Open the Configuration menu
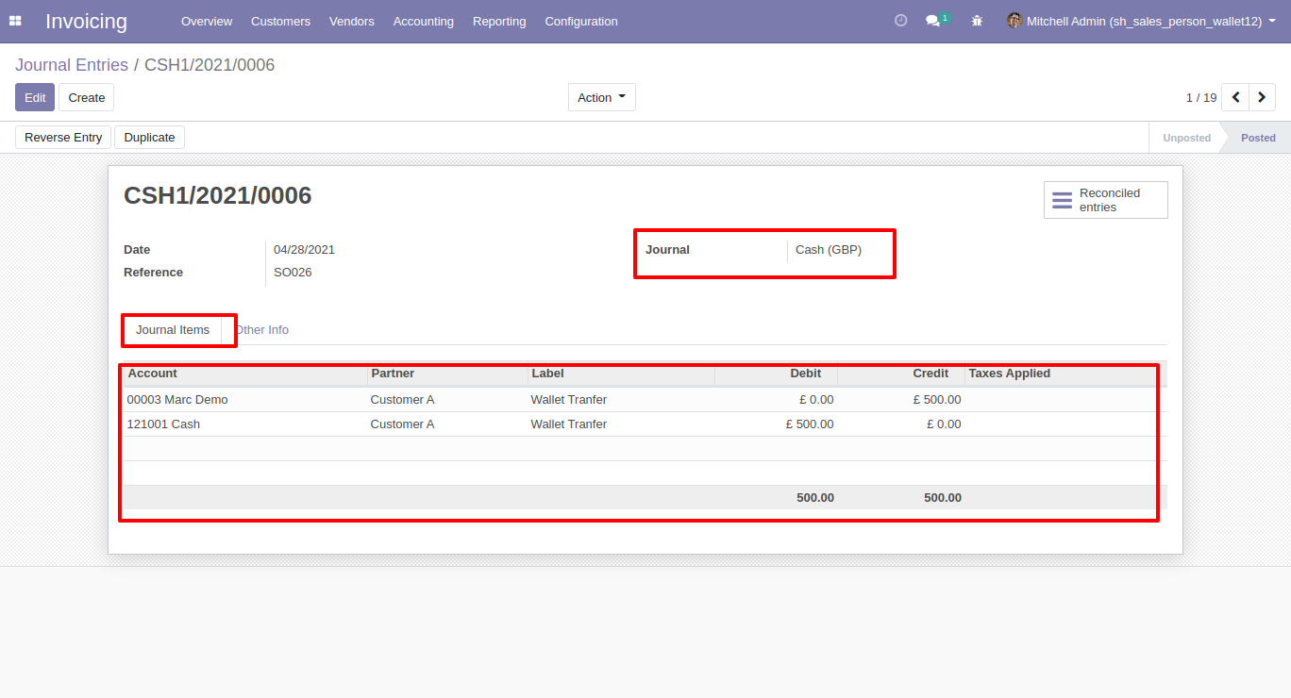 point(581,21)
